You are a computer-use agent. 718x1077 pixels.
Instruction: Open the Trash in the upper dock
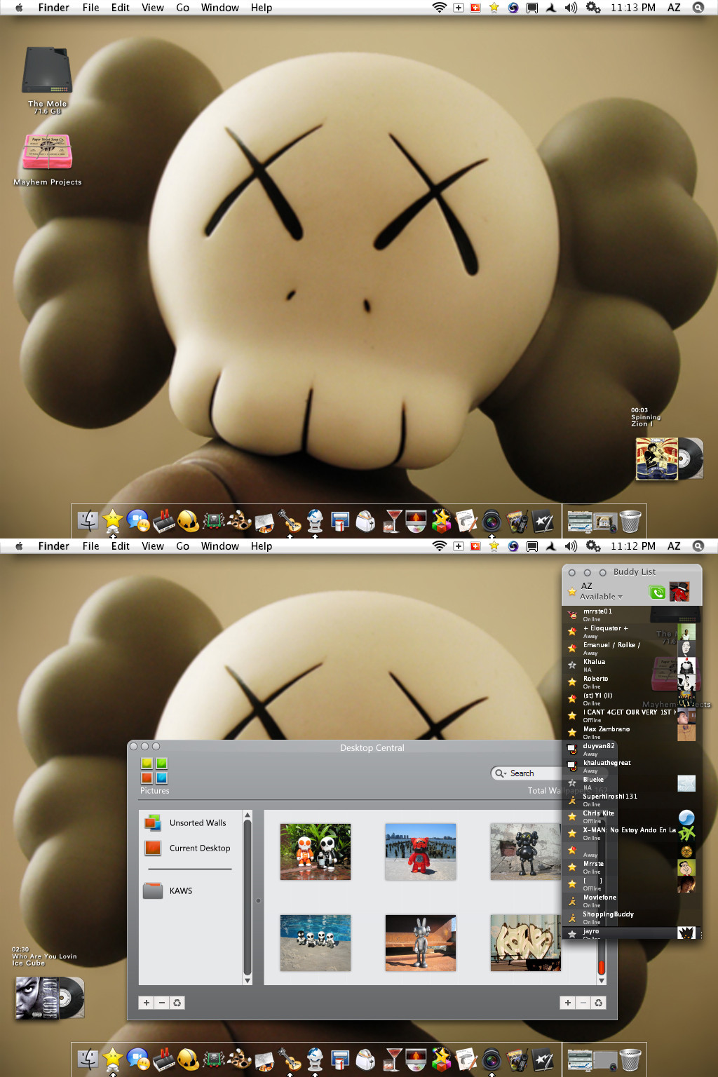point(630,521)
